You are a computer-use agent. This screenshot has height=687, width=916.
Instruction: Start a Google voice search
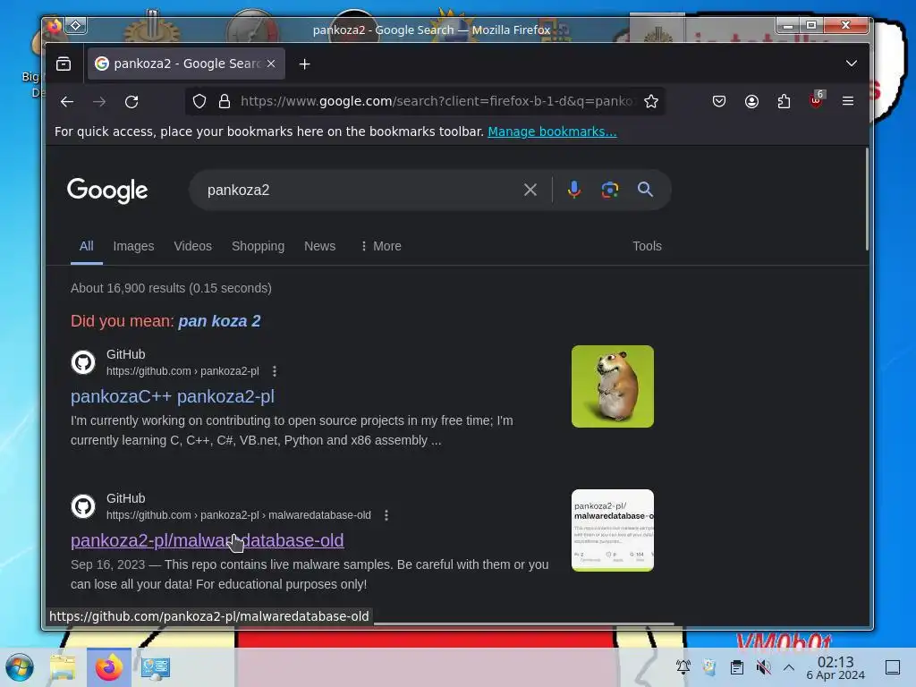coord(574,190)
